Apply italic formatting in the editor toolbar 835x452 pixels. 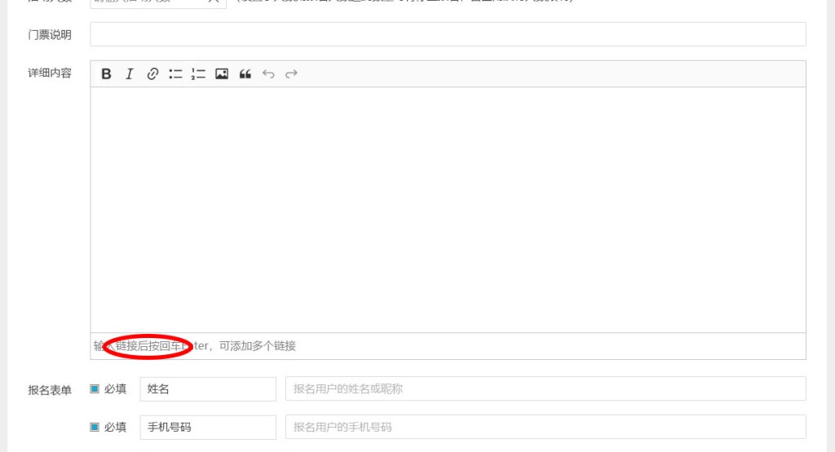[130, 74]
